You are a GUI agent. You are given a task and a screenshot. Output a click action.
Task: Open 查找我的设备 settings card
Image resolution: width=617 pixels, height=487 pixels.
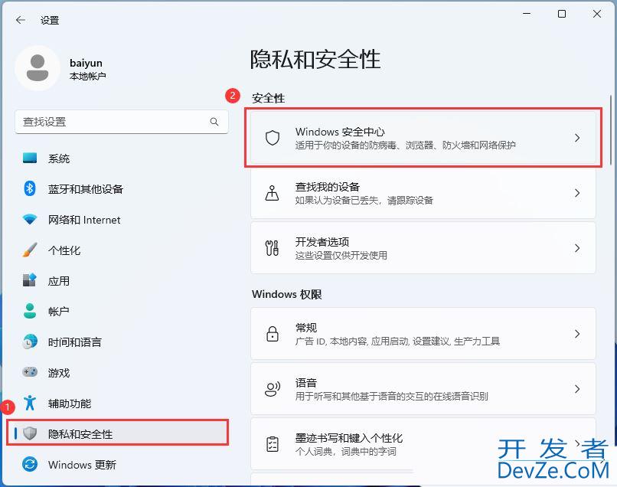[x=423, y=193]
